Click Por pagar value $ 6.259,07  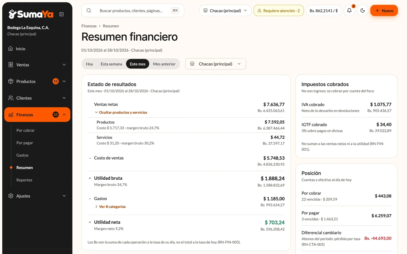[x=381, y=216]
